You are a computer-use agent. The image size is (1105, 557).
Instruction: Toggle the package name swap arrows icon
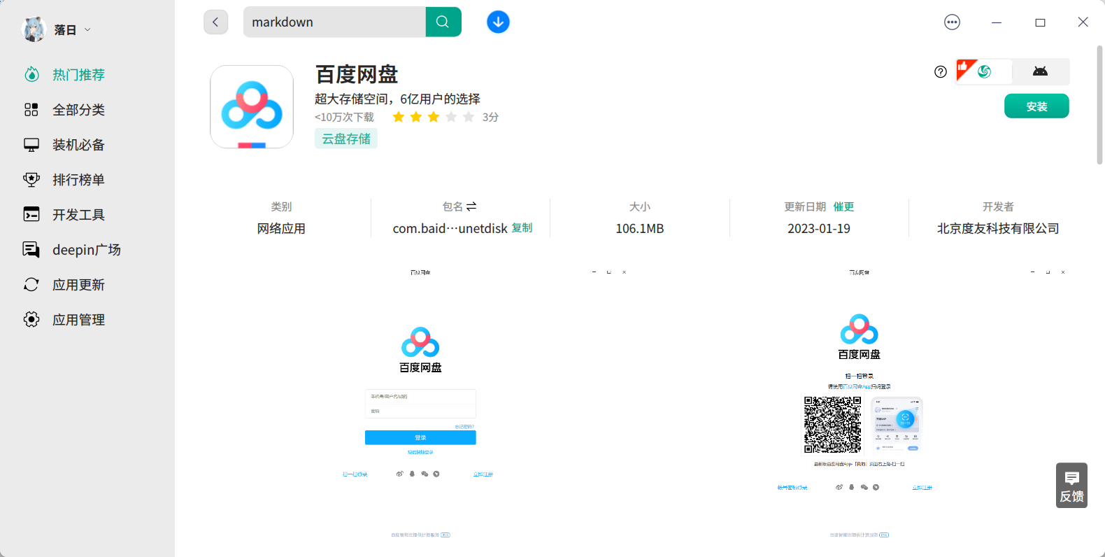point(471,206)
